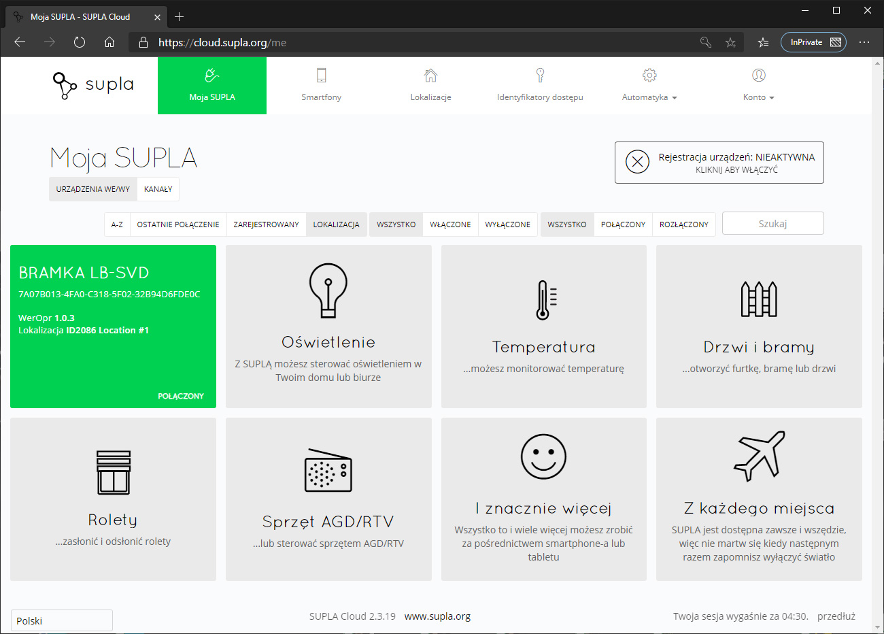Close the Moja SUPLA browser tab

tap(157, 17)
